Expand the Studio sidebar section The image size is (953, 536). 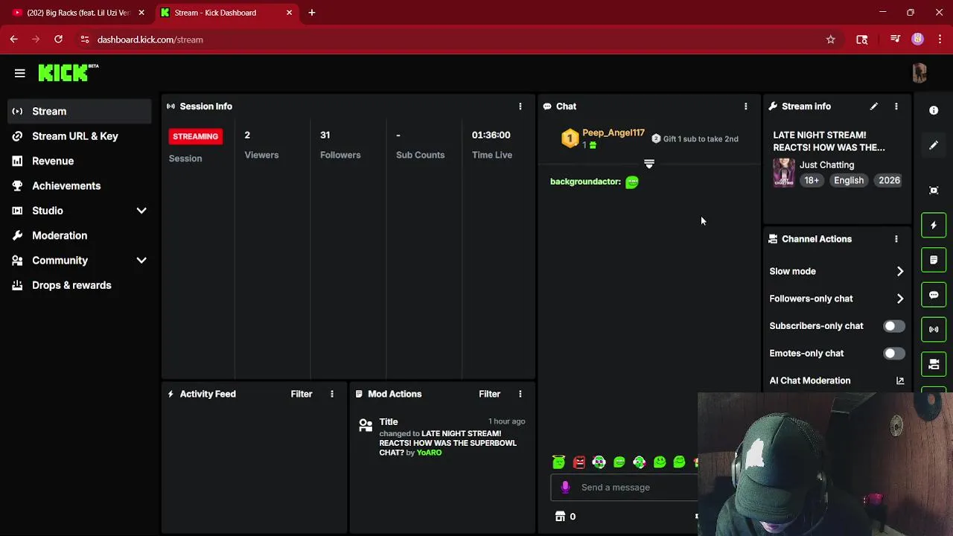coord(141,211)
